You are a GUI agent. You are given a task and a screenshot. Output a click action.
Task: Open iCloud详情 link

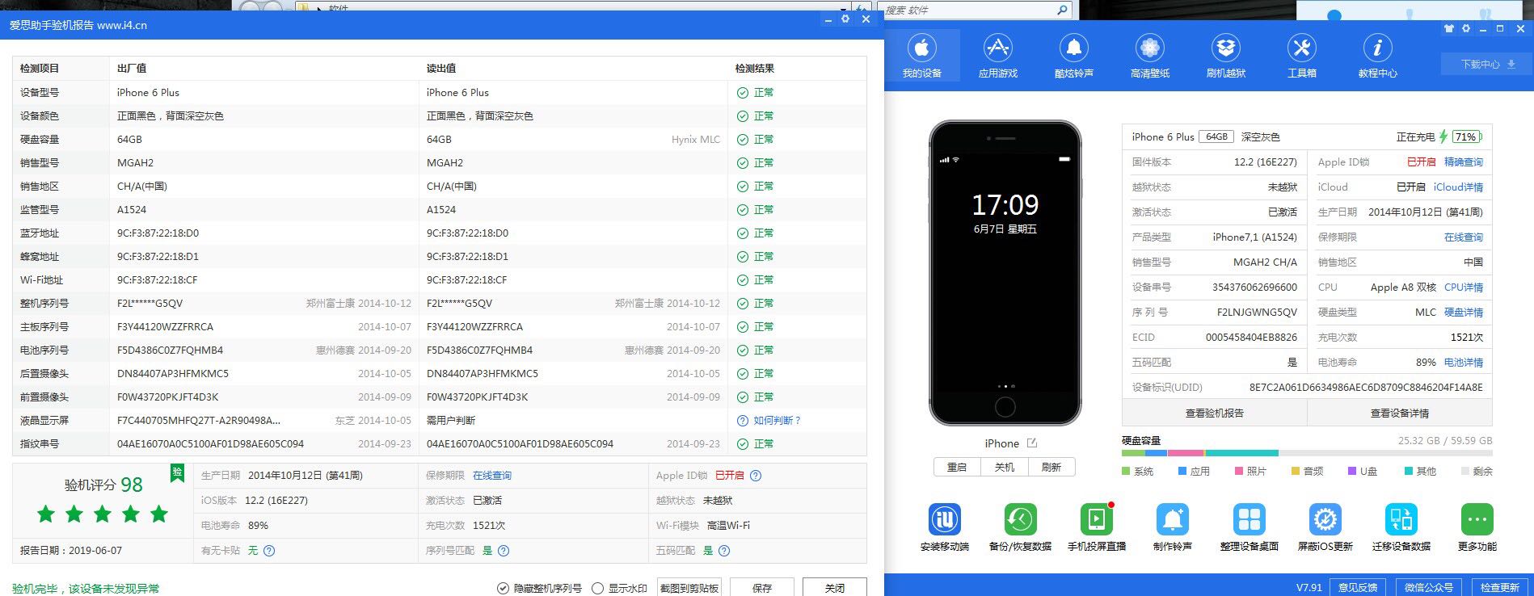1458,187
